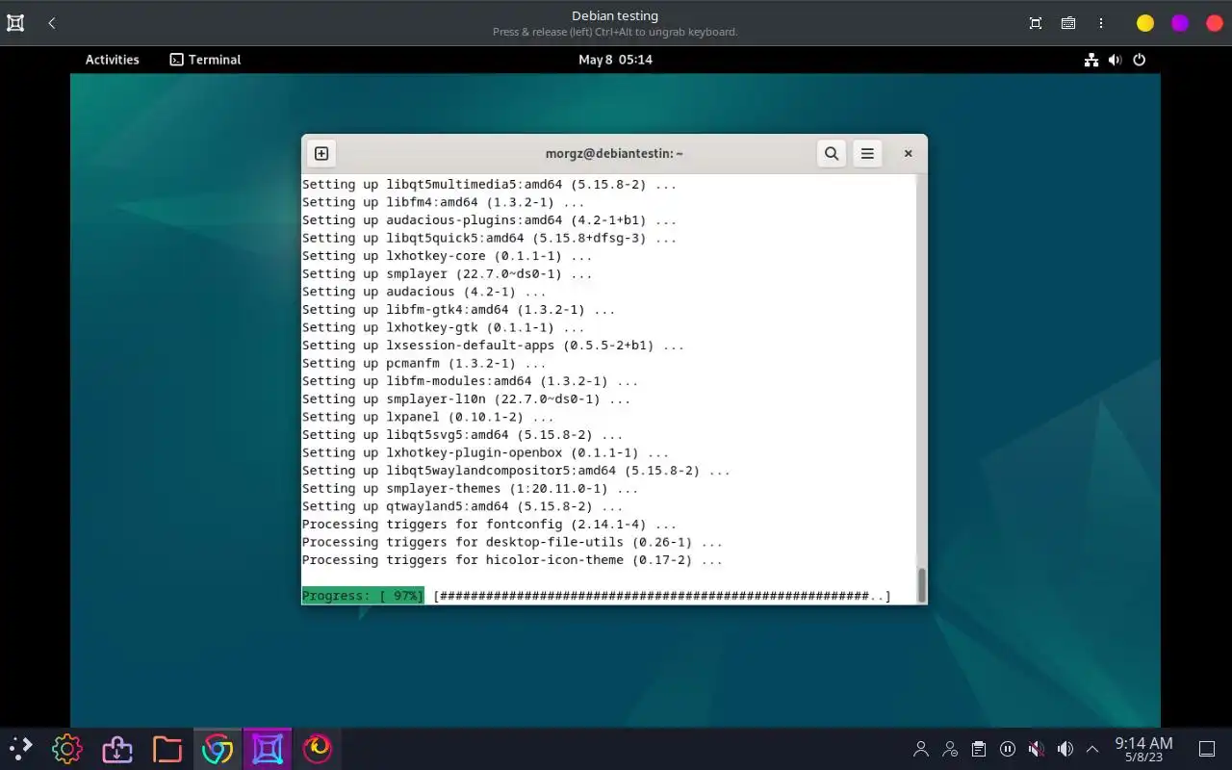Click the Boxes app icon in header
The height and width of the screenshot is (770, 1232).
tap(15, 23)
